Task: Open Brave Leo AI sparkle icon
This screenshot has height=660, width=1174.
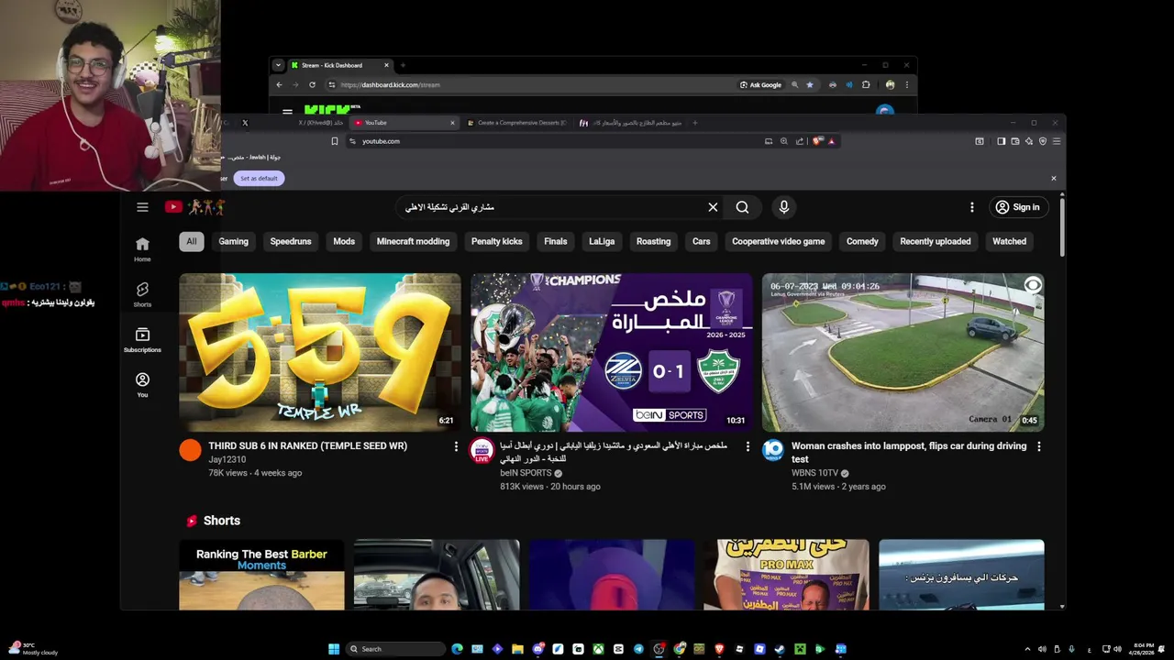Action: 1029,141
